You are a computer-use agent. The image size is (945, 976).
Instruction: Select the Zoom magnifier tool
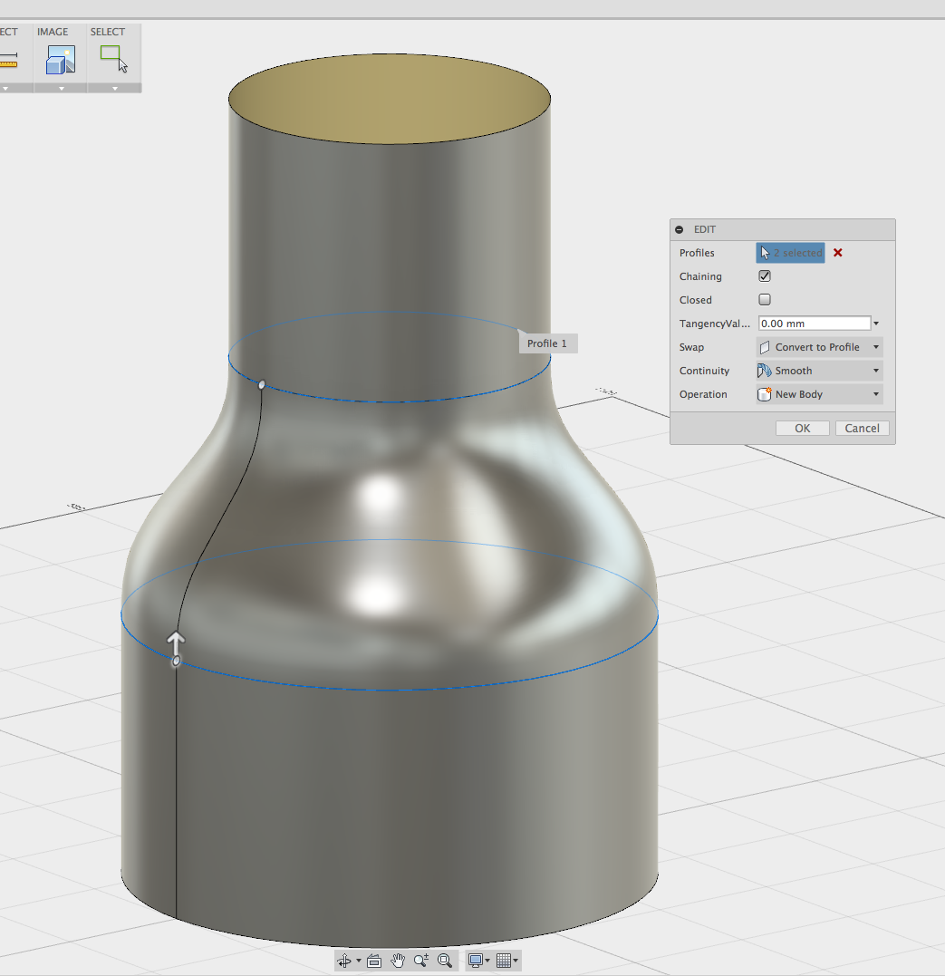tap(420, 960)
